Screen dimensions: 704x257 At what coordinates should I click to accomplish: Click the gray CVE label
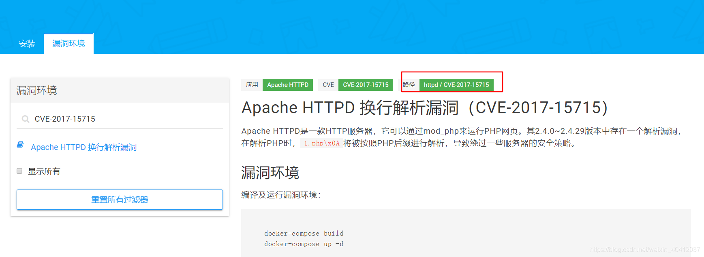click(328, 85)
